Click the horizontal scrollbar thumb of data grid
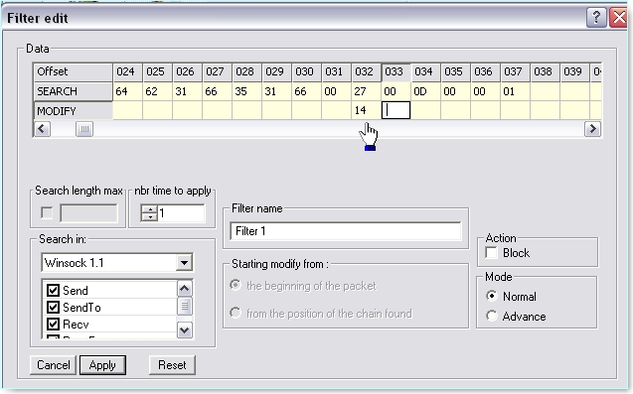The image size is (633, 394). (84, 129)
